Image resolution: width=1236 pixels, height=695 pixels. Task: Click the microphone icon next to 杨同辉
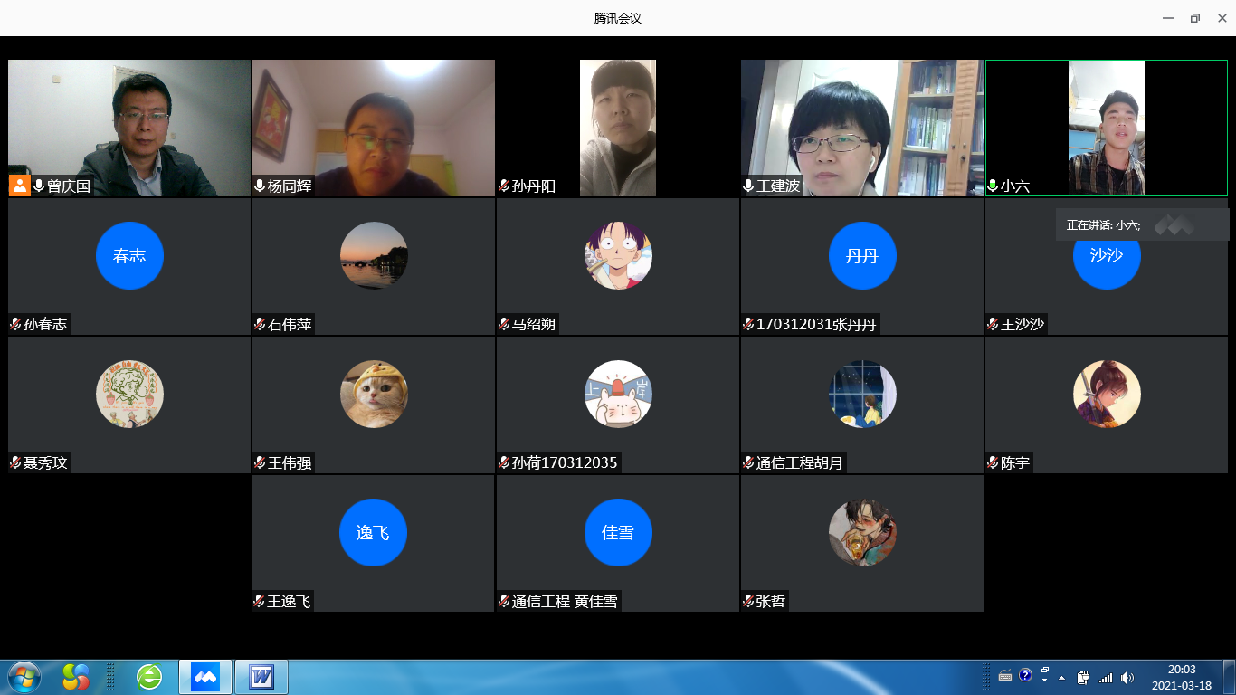(260, 186)
